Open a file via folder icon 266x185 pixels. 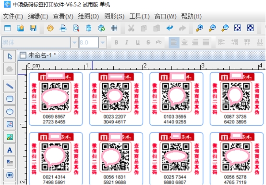[20, 28]
